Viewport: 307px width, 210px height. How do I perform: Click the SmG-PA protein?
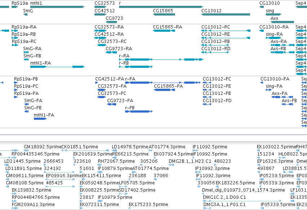(x=26, y=104)
